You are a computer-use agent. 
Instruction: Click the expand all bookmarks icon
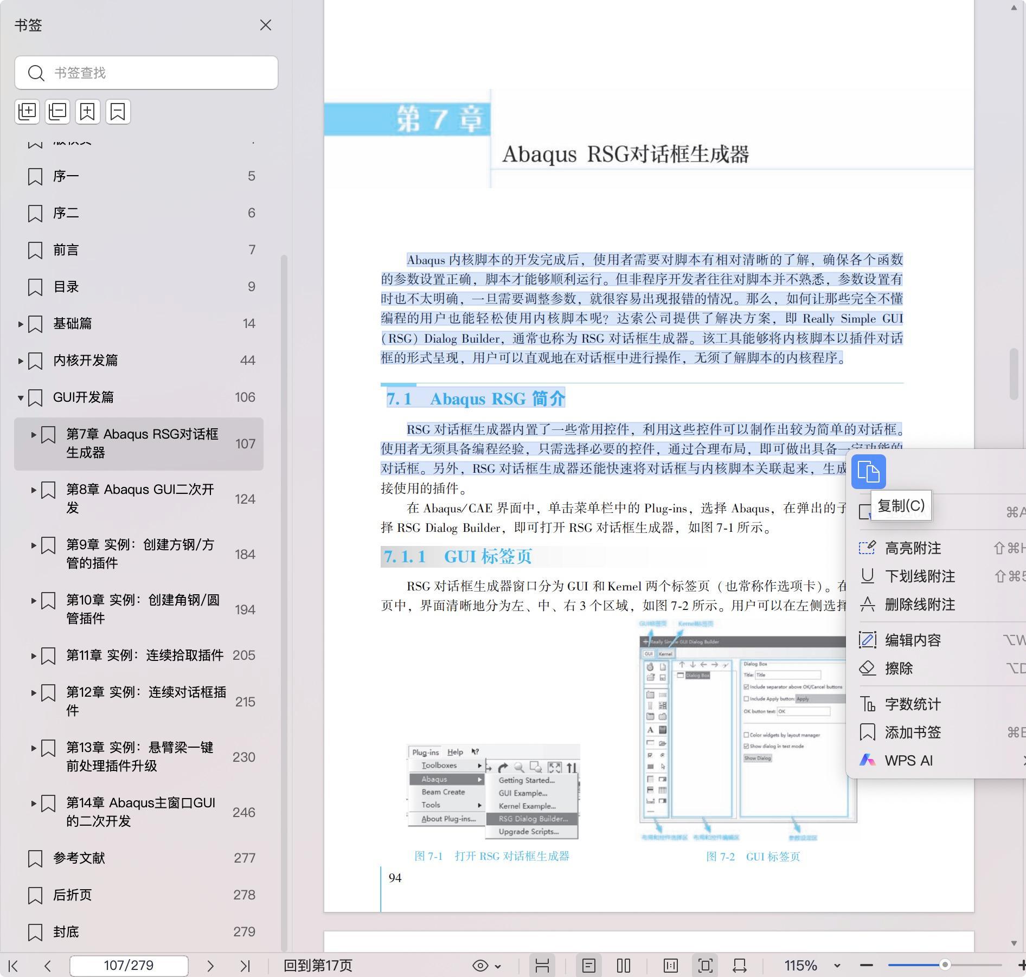click(27, 112)
